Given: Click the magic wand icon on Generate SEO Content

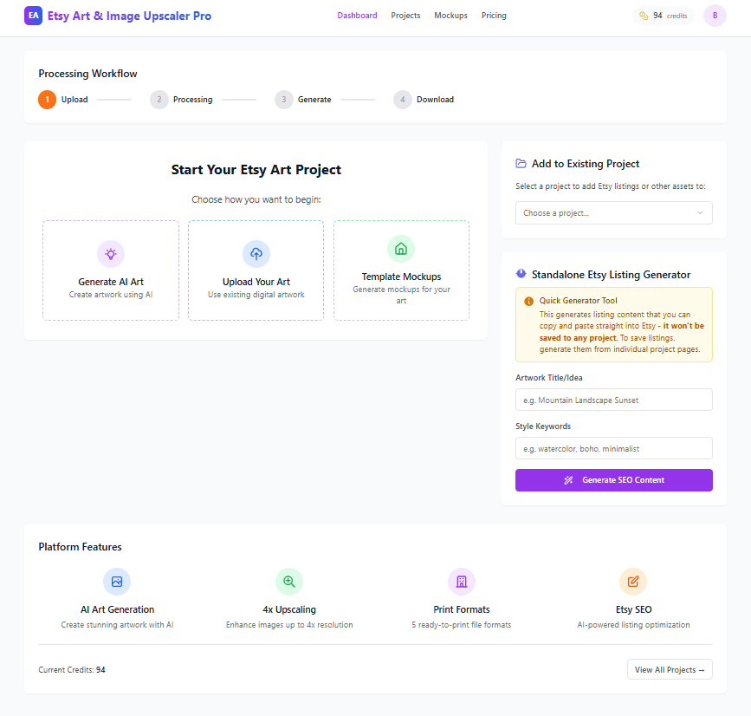Looking at the screenshot, I should (x=568, y=480).
